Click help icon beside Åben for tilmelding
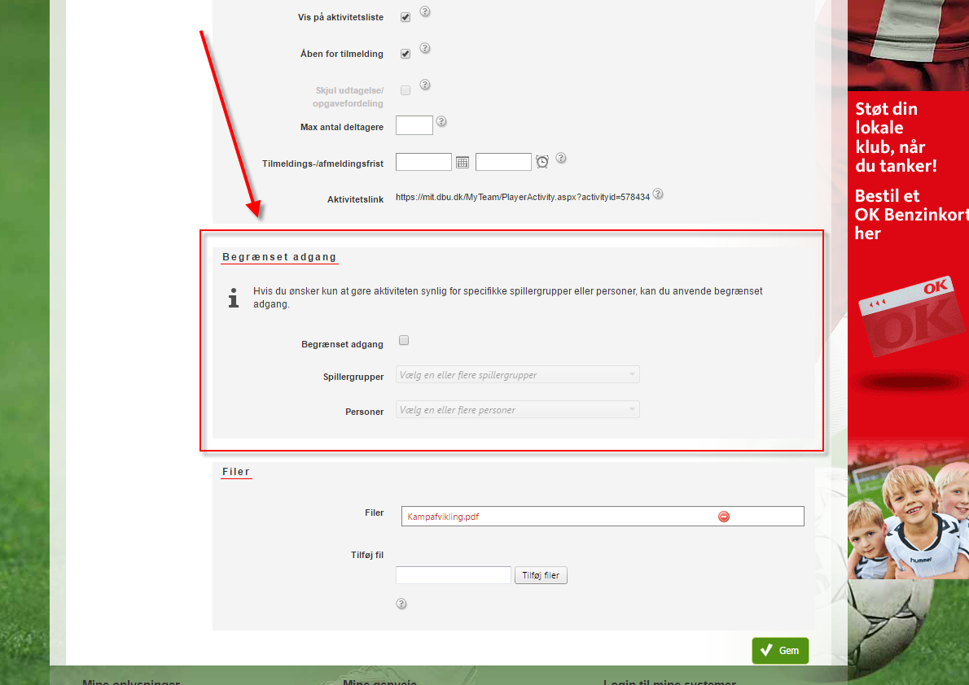 [x=424, y=49]
